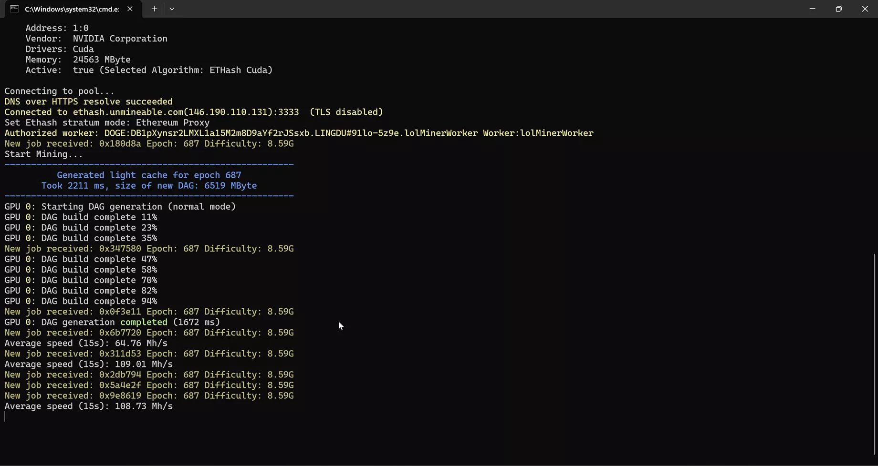Screen dimensions: 878x466
Task: Click the 'DAG build complete 11%' line
Action: pos(81,217)
